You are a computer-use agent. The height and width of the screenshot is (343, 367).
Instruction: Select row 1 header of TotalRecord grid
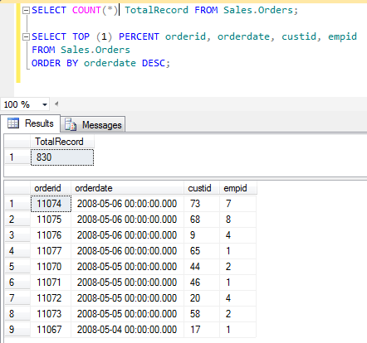pyautogui.click(x=17, y=157)
